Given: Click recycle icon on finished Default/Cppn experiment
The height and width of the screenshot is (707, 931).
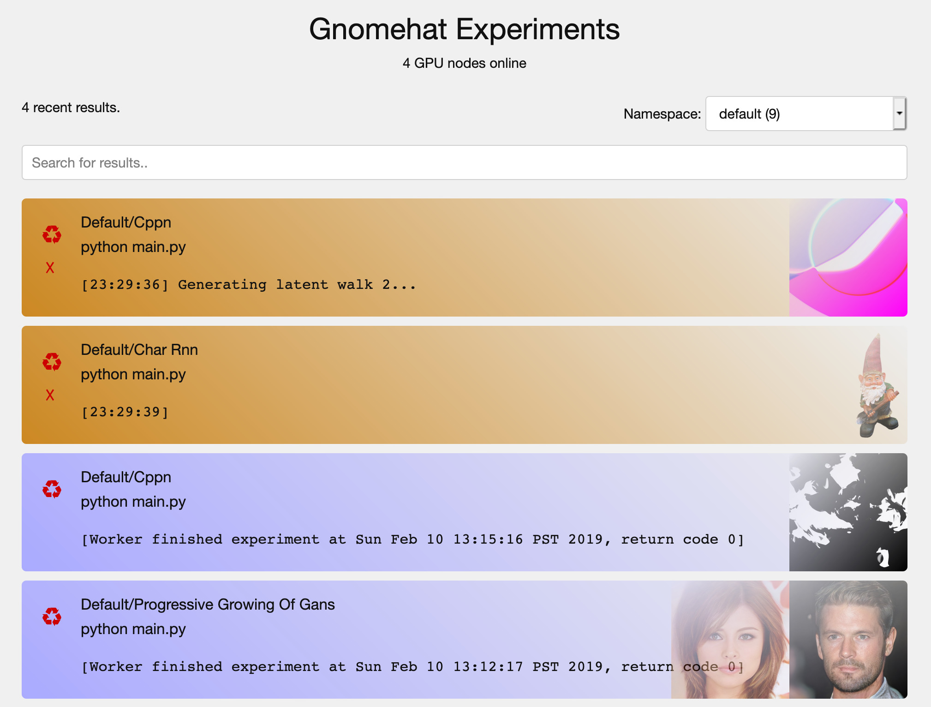Looking at the screenshot, I should pos(52,489).
